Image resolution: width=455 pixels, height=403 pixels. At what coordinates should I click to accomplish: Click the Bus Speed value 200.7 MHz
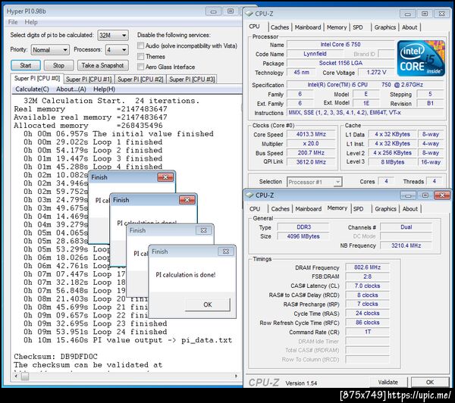(311, 153)
